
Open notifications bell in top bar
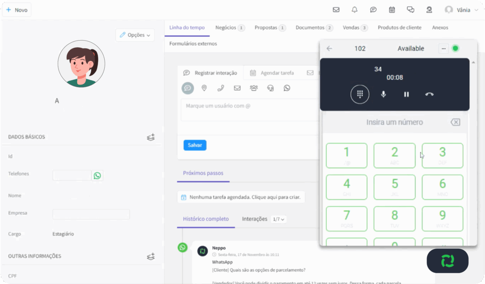(354, 10)
